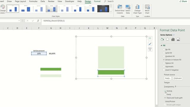Select the light green rectangle shape on sheet

tap(51, 76)
